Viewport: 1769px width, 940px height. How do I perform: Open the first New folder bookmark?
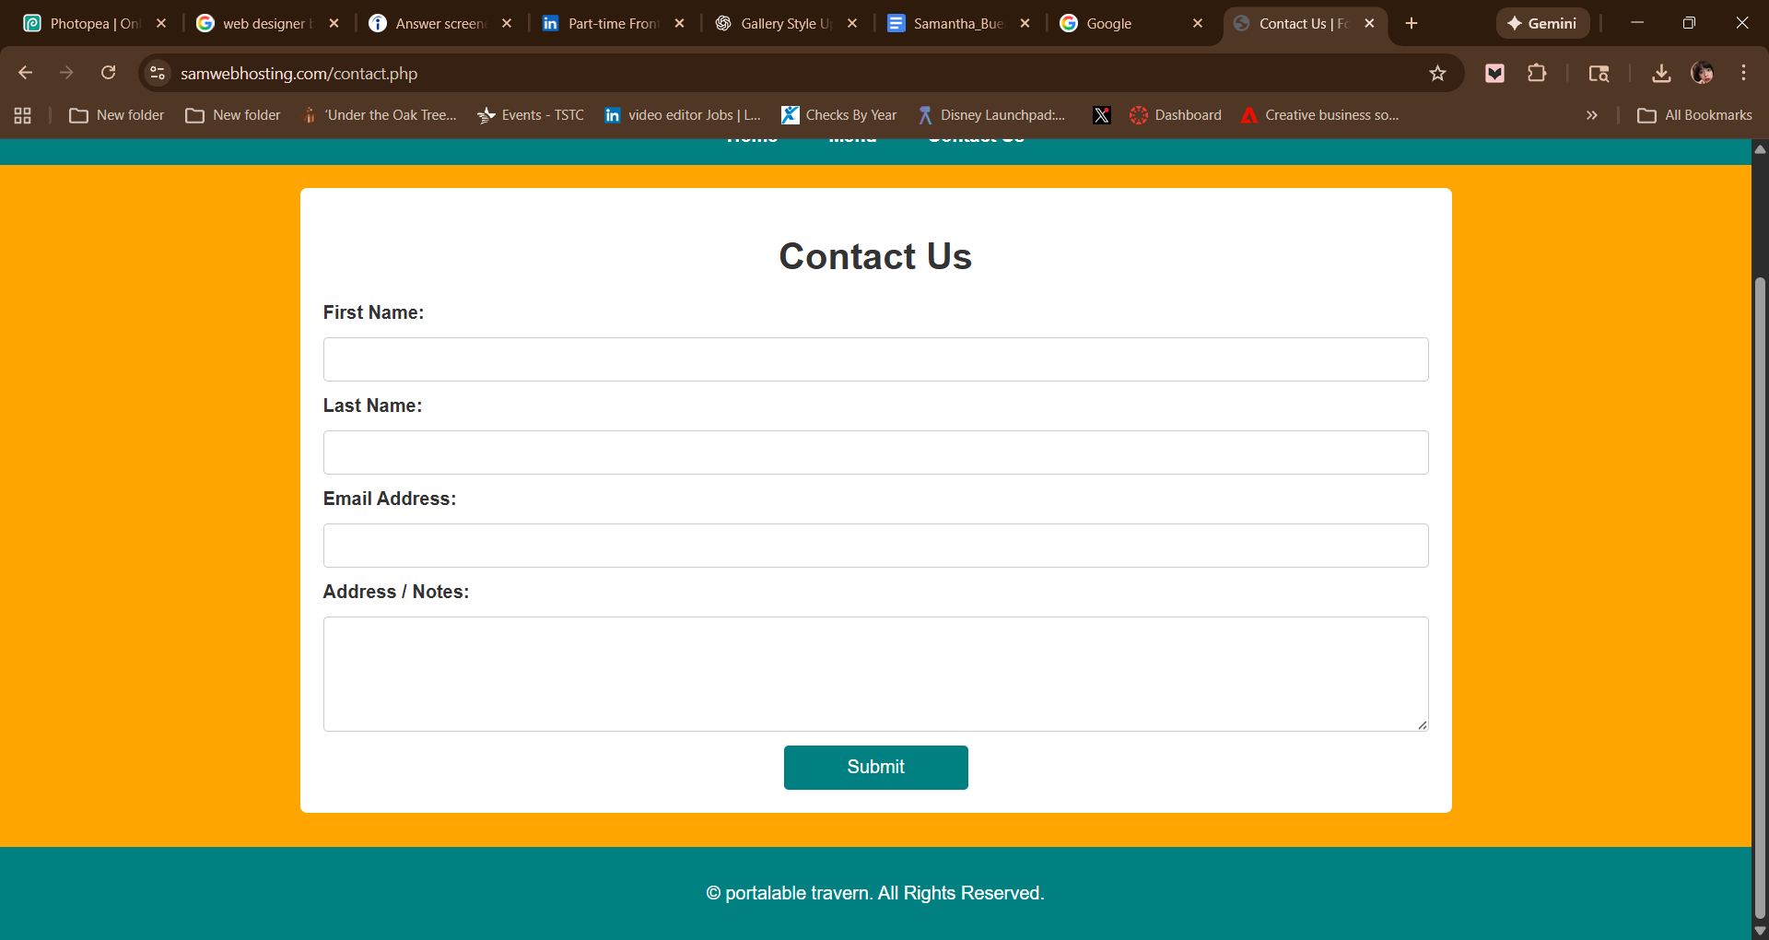tap(117, 115)
